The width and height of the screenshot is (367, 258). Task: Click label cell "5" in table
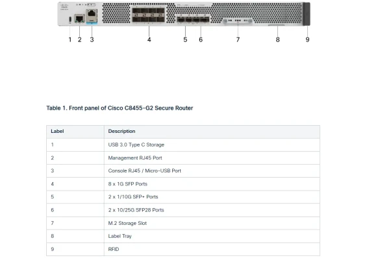point(75,197)
